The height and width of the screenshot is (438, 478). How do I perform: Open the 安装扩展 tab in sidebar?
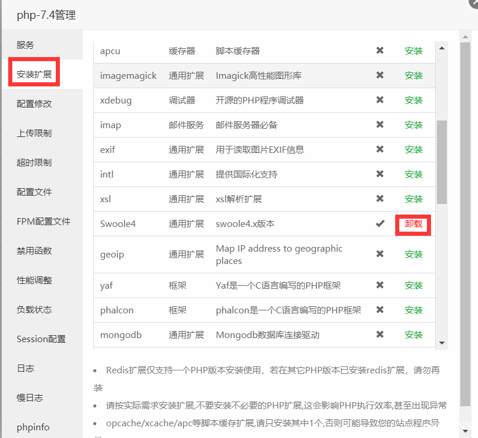pyautogui.click(x=34, y=75)
